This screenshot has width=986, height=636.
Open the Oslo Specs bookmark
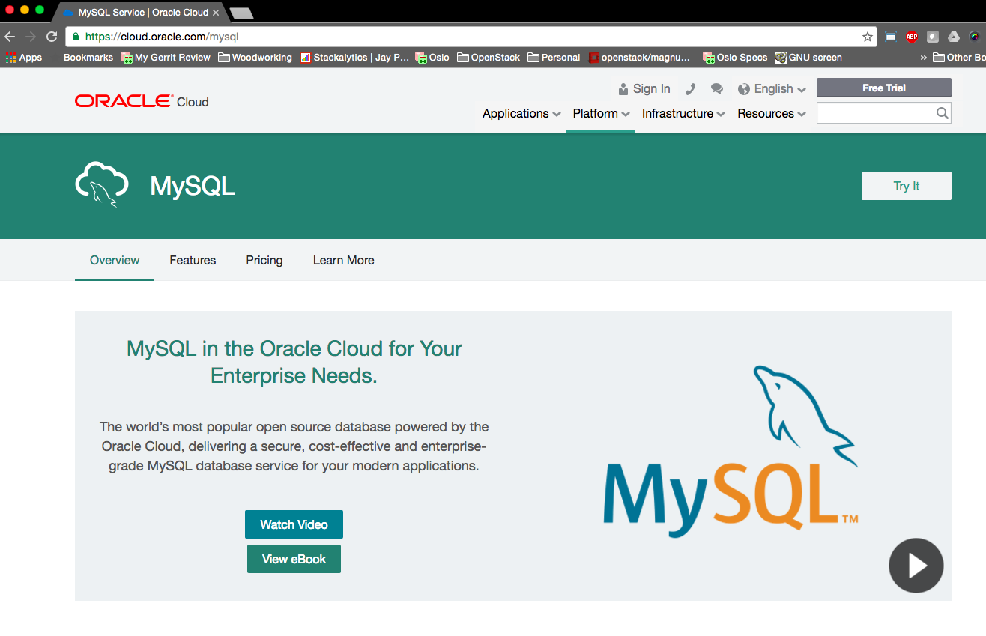pos(735,58)
